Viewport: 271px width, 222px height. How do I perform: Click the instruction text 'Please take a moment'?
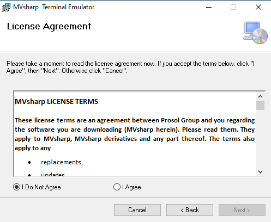click(130, 67)
